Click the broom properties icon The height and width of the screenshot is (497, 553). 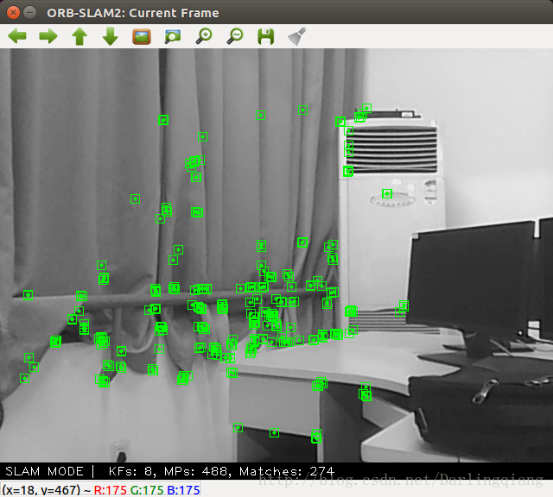(297, 36)
